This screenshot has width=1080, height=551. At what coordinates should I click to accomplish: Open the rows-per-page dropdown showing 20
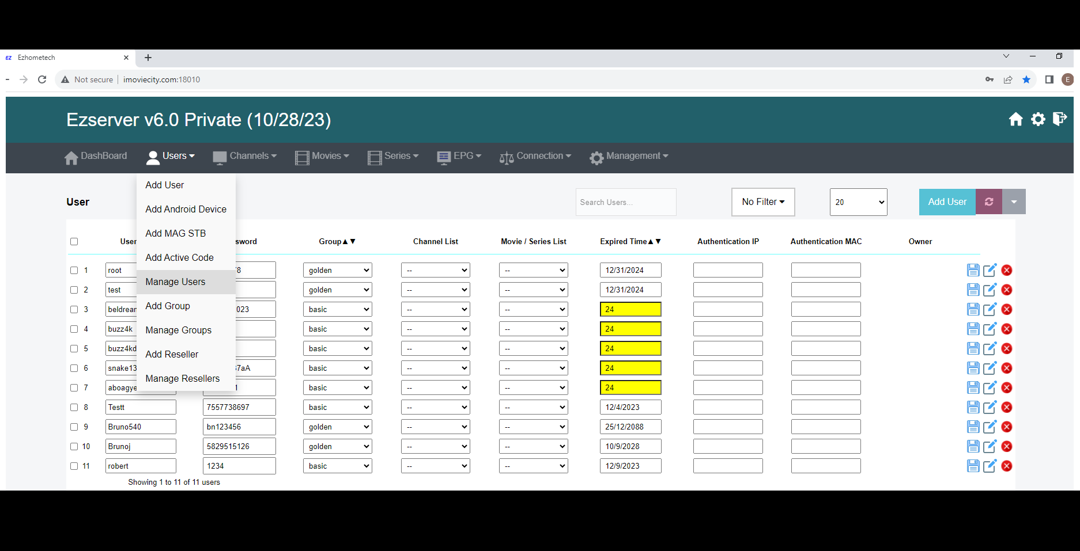pyautogui.click(x=858, y=202)
